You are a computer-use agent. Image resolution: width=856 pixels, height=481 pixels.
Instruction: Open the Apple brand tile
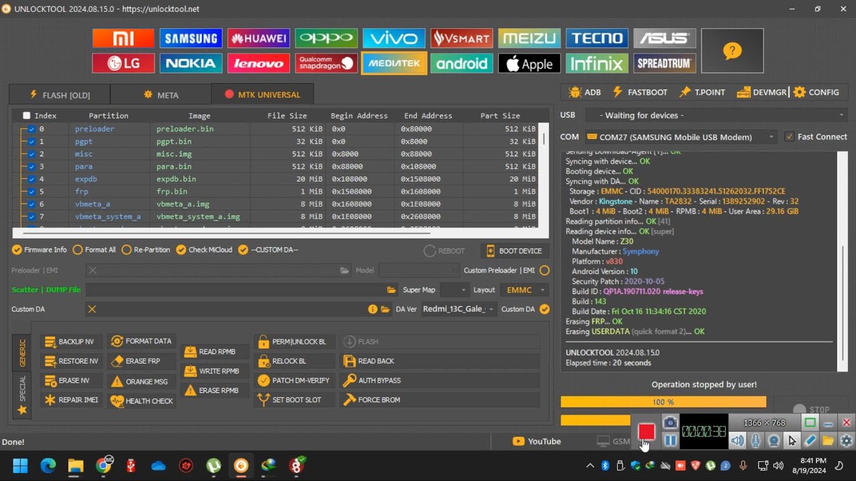529,63
